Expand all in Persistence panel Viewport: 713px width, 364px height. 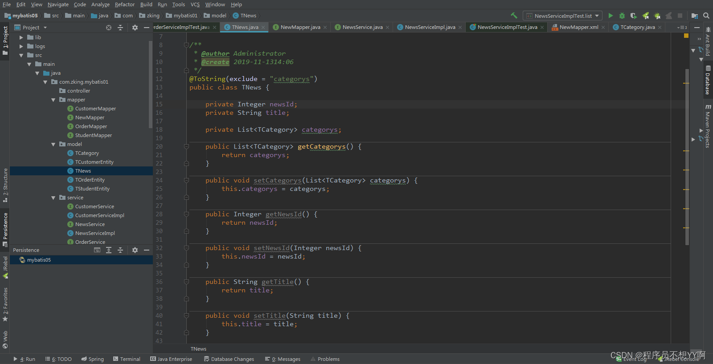point(109,250)
